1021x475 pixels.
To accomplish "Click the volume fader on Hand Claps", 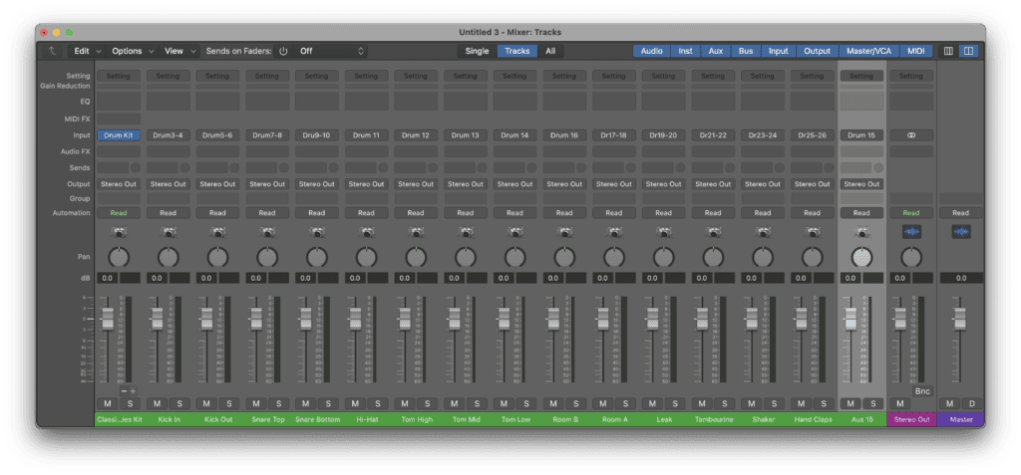I will click(801, 320).
